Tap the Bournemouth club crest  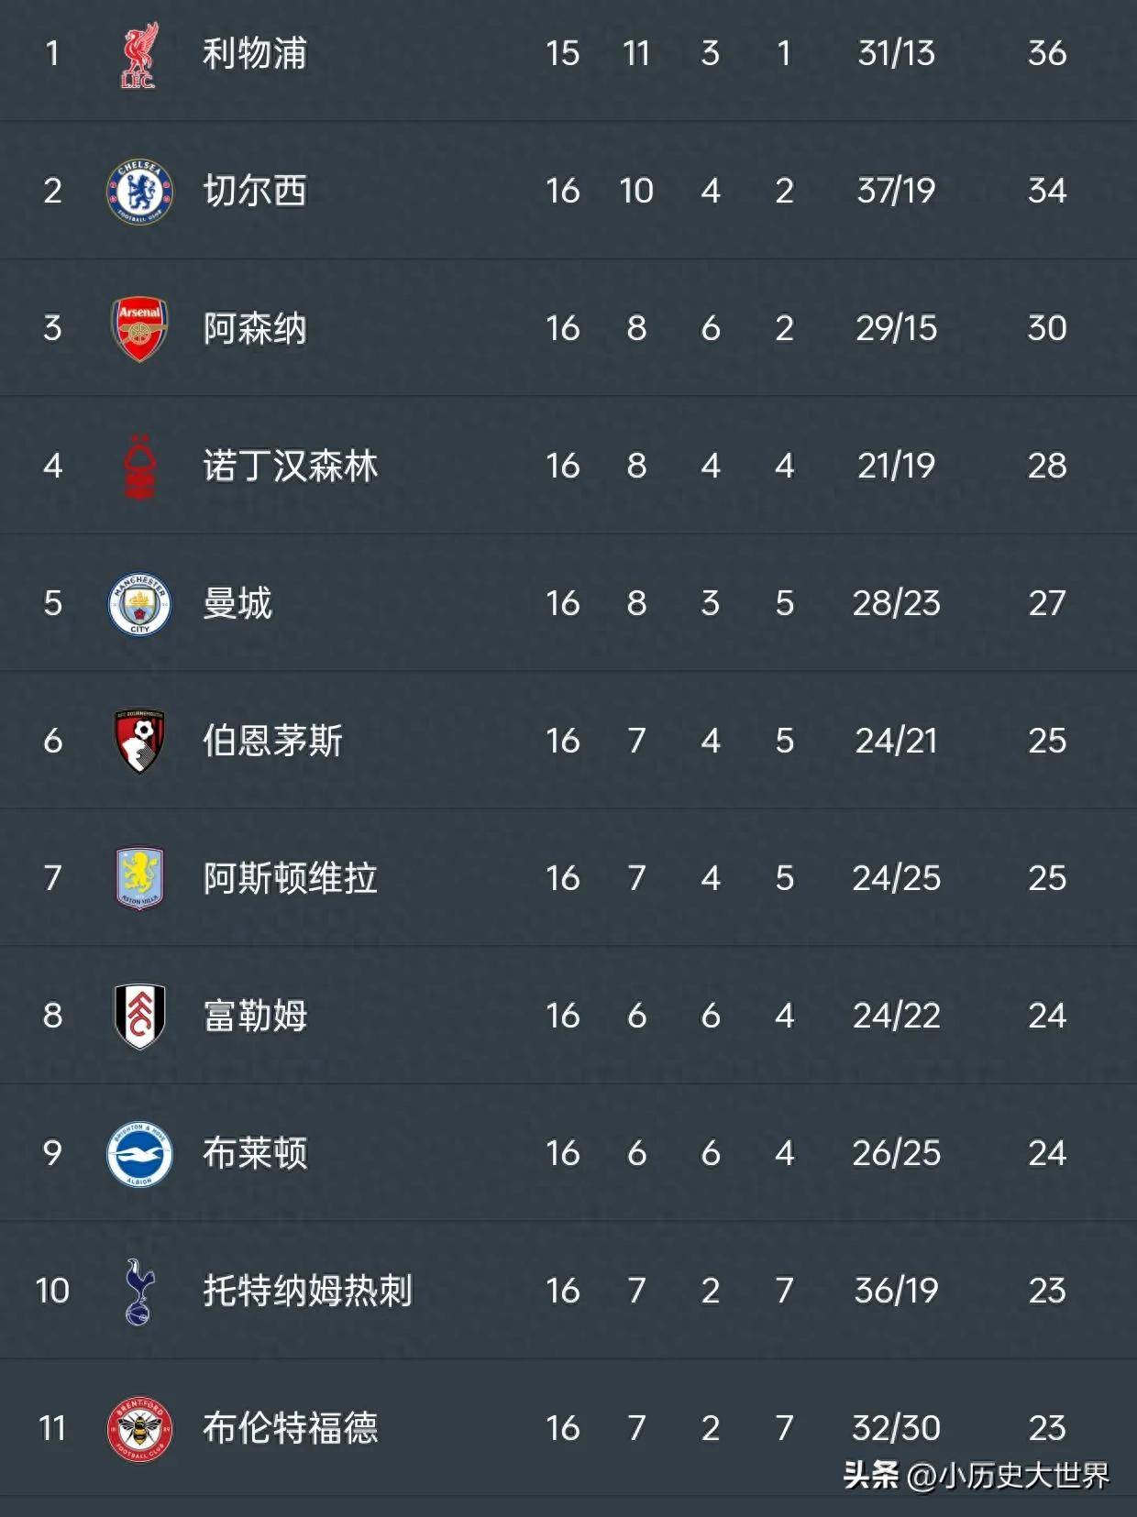tap(139, 741)
